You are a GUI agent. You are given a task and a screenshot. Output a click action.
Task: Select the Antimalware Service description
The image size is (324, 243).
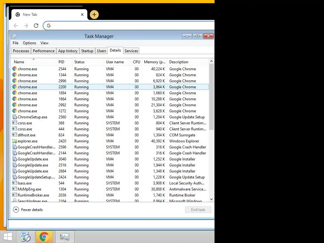coord(188,189)
